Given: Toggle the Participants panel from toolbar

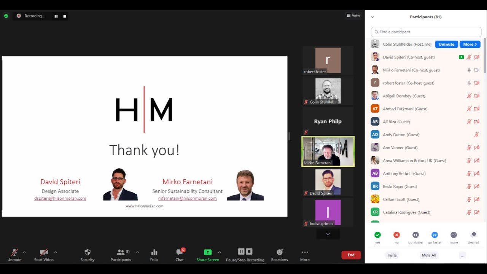Looking at the screenshot, I should coord(121,252).
